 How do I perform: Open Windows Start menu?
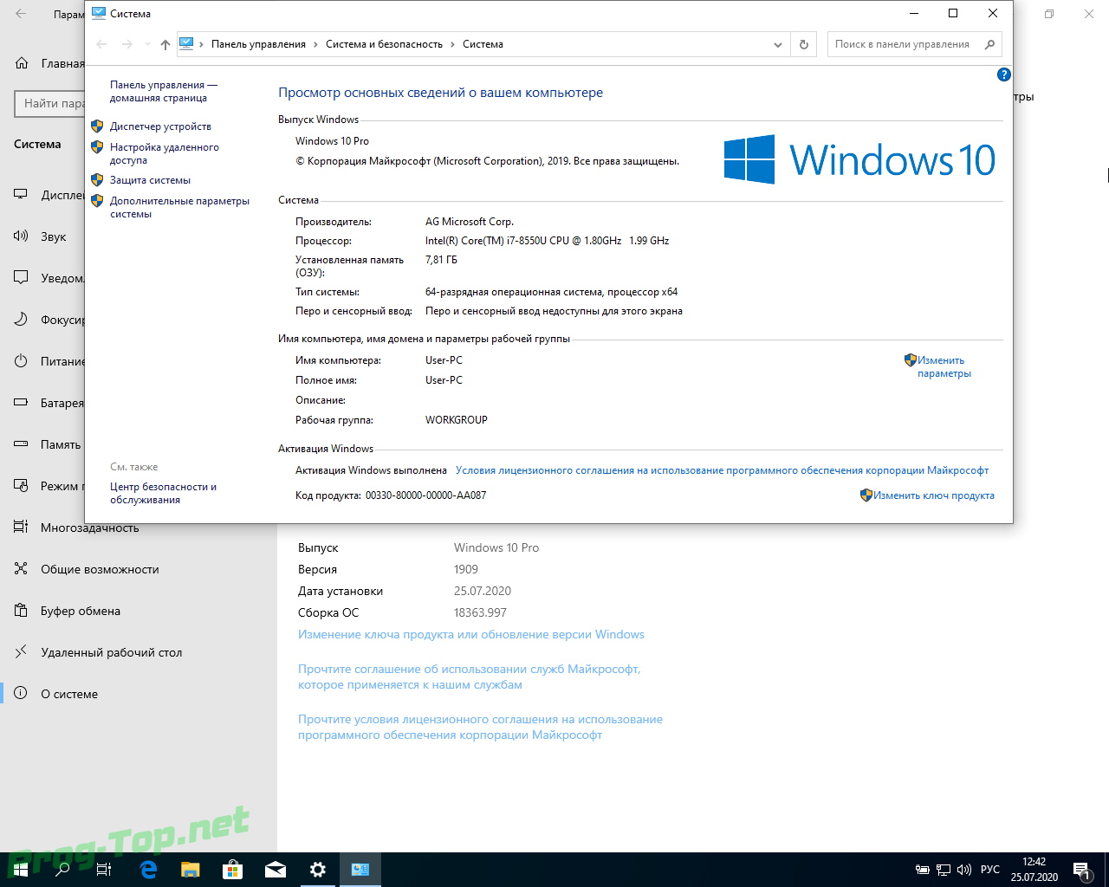(x=20, y=869)
